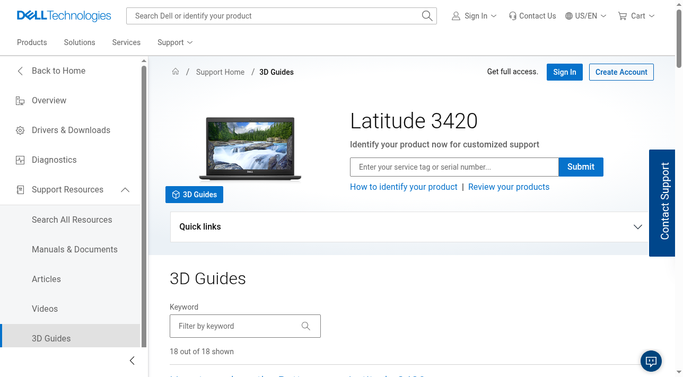The height and width of the screenshot is (377, 683).
Task: Click the Drivers & Downloads gear icon
Action: pyautogui.click(x=20, y=130)
